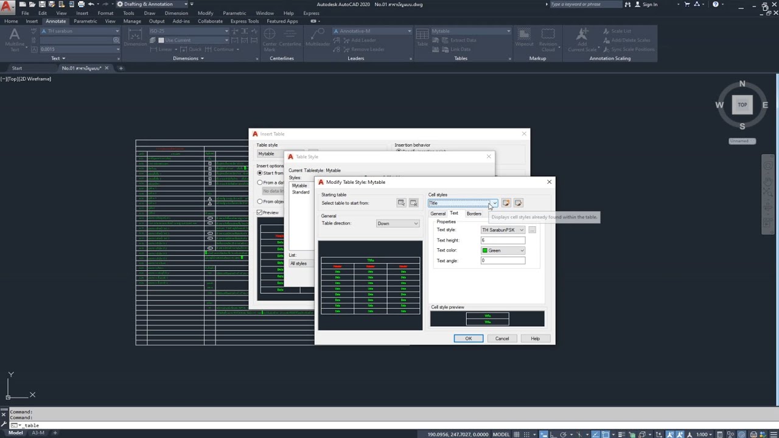779x438 pixels.
Task: Click the Revision Cloud tool
Action: (548, 39)
